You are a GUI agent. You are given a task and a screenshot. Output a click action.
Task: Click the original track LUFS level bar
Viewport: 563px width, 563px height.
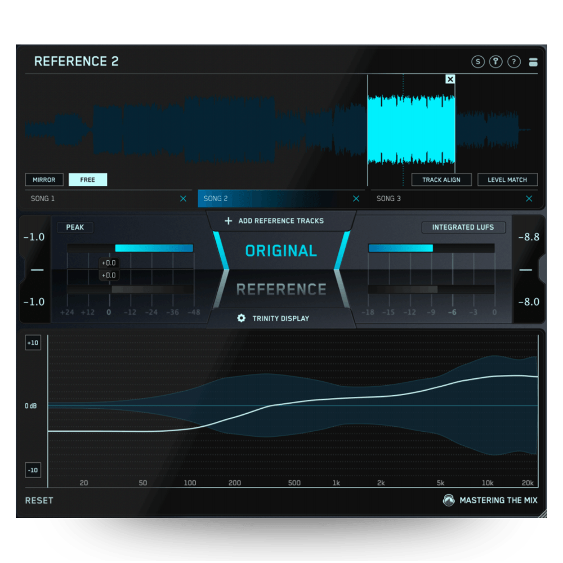431,248
